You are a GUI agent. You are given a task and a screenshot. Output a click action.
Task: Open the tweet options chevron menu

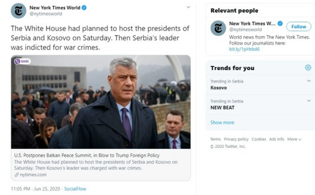coord(188,7)
